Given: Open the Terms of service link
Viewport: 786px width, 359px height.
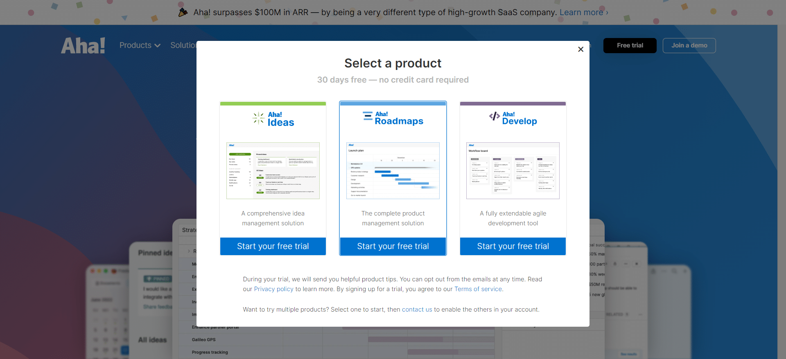Looking at the screenshot, I should pos(478,289).
